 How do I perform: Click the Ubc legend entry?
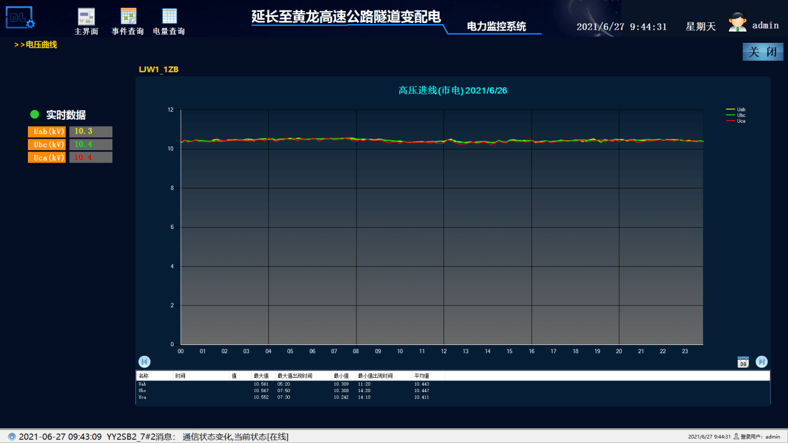[736, 115]
